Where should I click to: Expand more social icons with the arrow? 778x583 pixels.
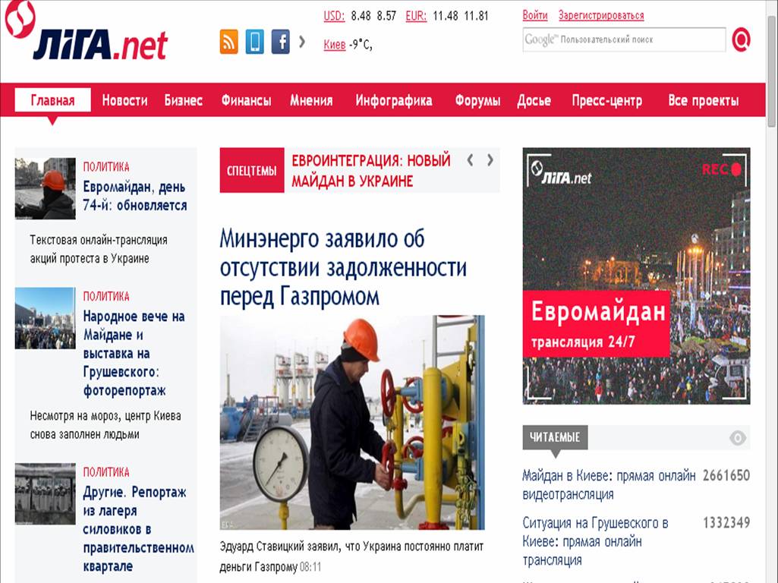(301, 42)
